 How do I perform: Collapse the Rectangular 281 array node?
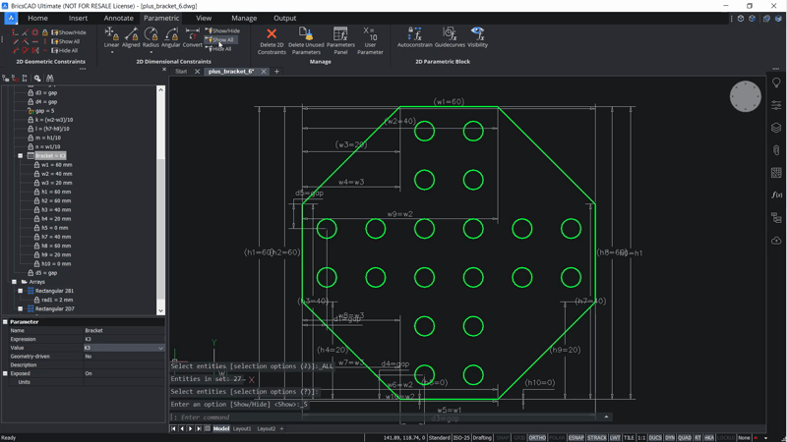[x=21, y=291]
